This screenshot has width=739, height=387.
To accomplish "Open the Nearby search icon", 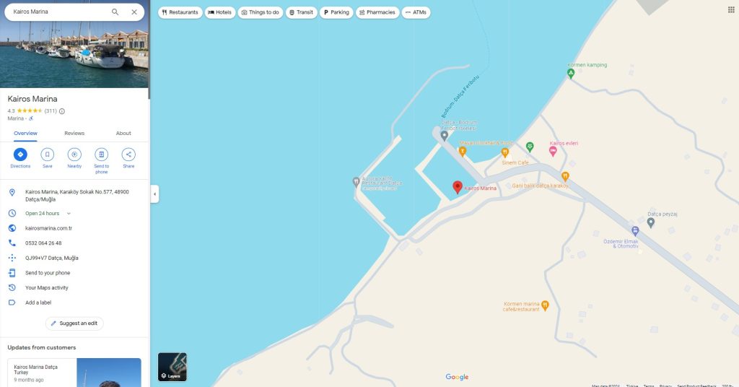I will 74,154.
